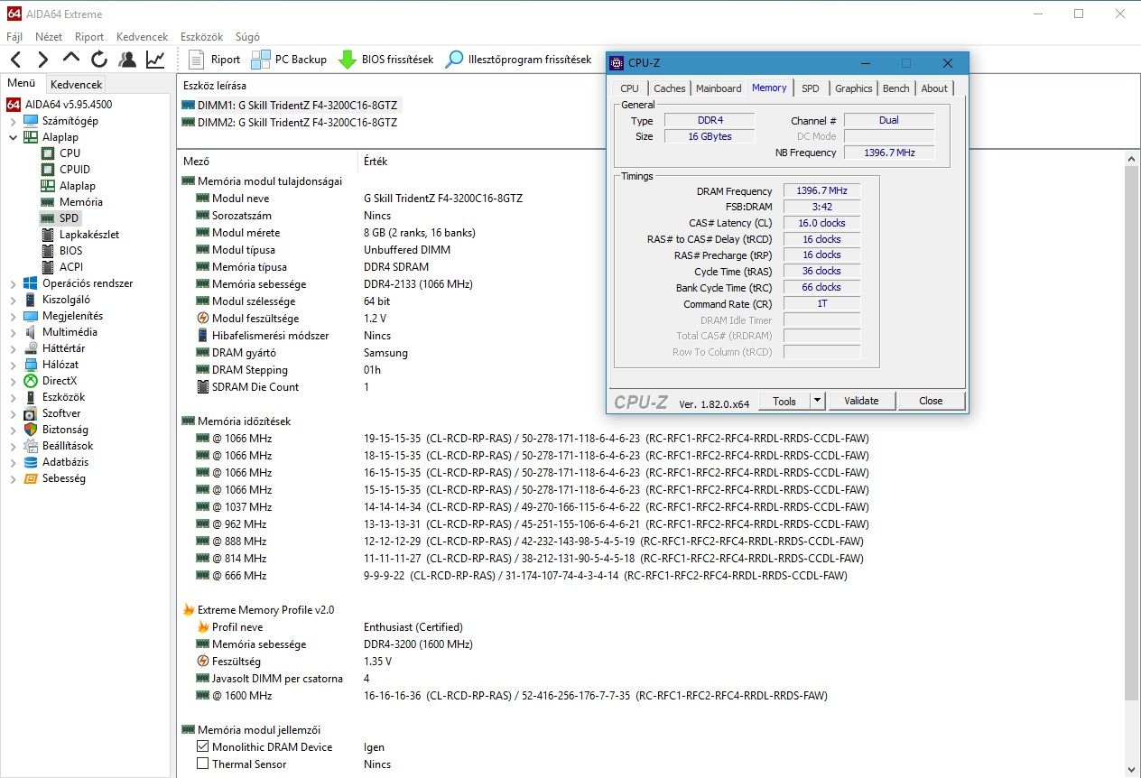The height and width of the screenshot is (778, 1141).
Task: Select BIOS item in the tree
Action: [70, 251]
